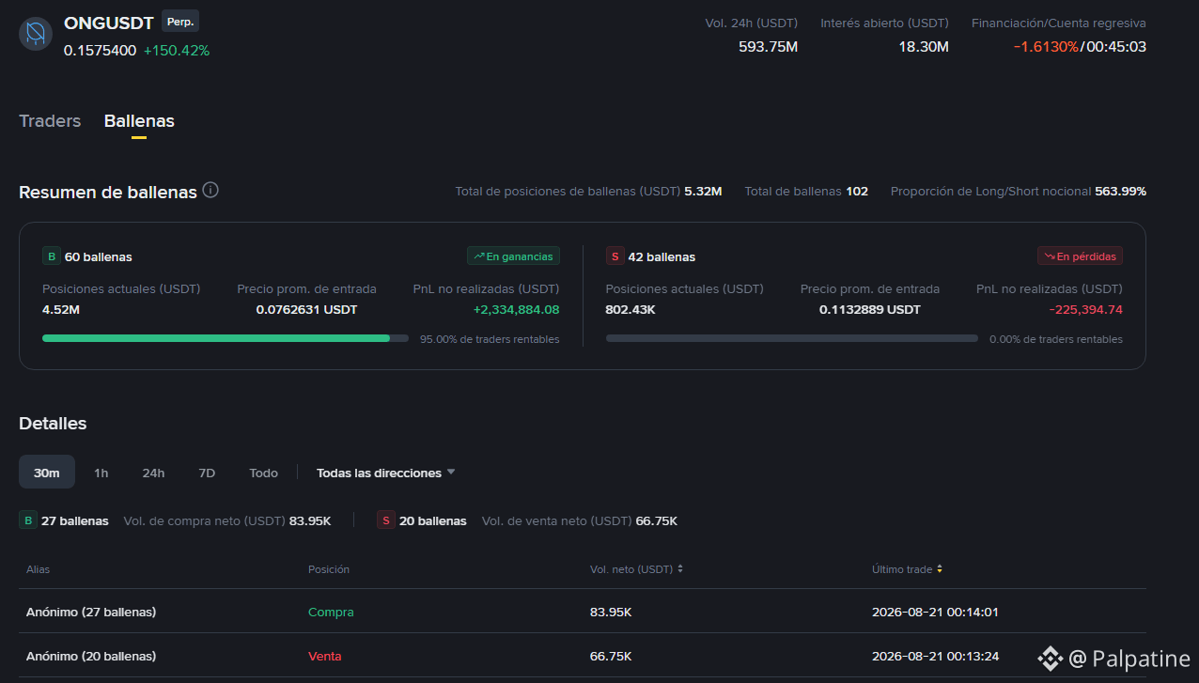Screen dimensions: 1199x683
Task: Switch to the Traders tab
Action: tap(50, 121)
